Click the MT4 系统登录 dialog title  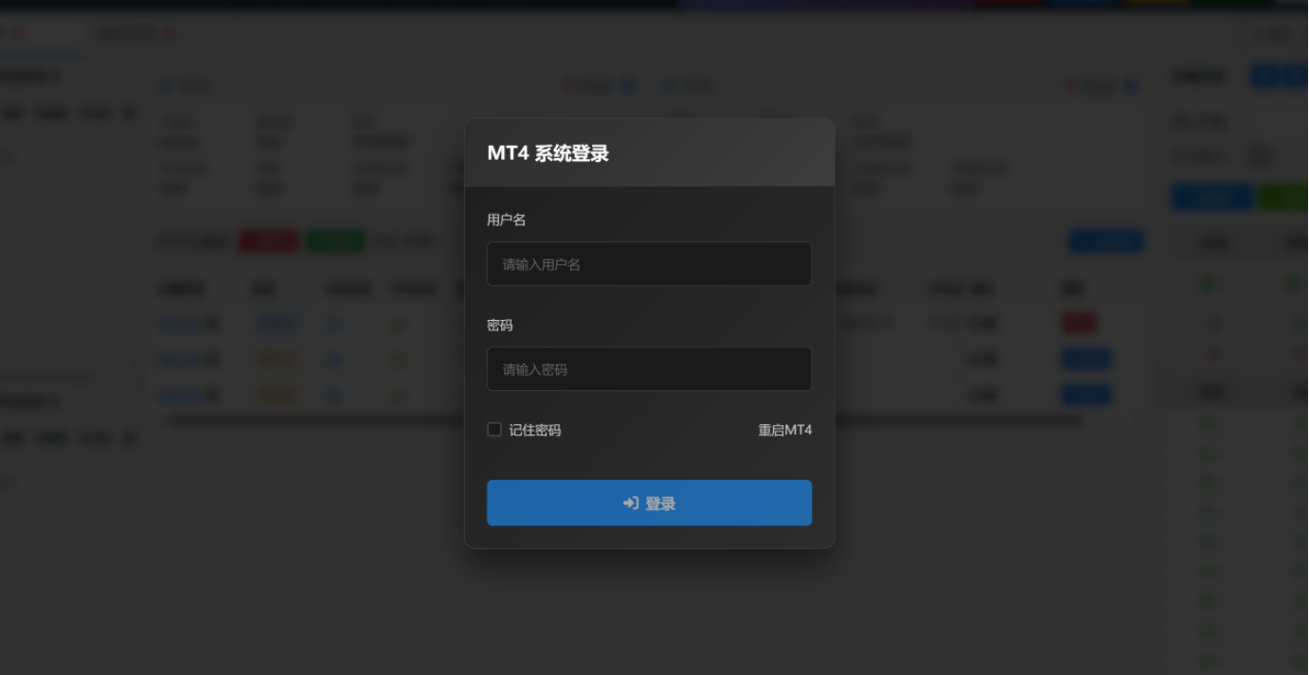547,153
